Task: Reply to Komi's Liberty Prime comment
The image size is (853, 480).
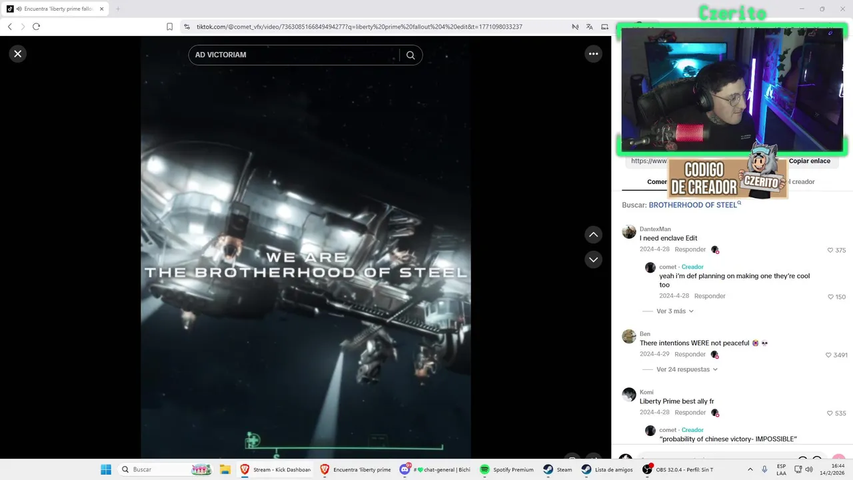Action: (690, 412)
